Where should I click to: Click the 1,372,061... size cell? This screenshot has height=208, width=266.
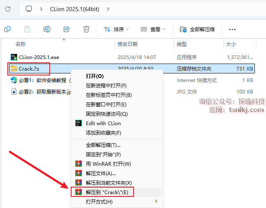click(x=240, y=57)
